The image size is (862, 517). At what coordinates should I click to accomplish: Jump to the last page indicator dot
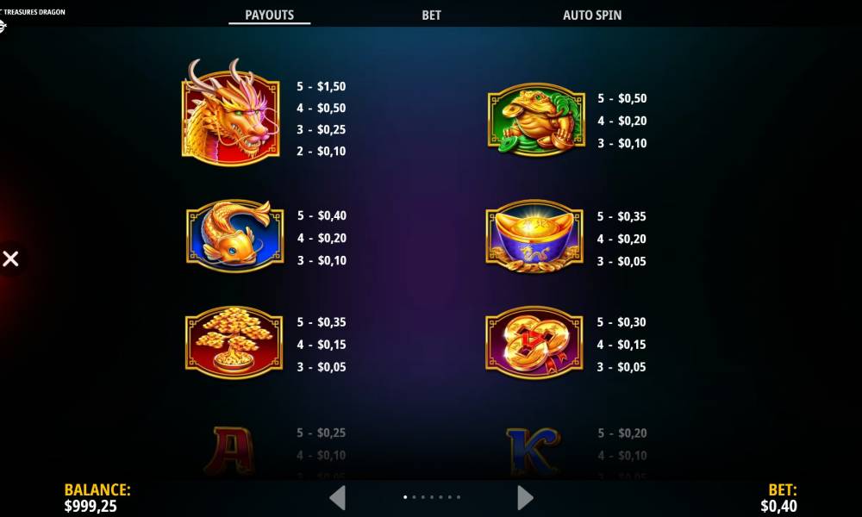459,497
